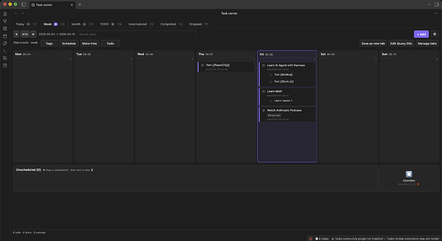The width and height of the screenshot is (442, 241).
Task: Close the Task center tab
Action: (72, 4)
